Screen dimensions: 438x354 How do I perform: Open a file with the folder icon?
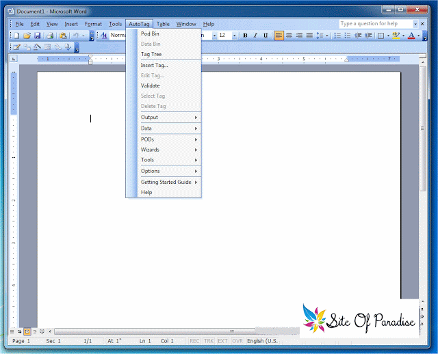click(27, 36)
